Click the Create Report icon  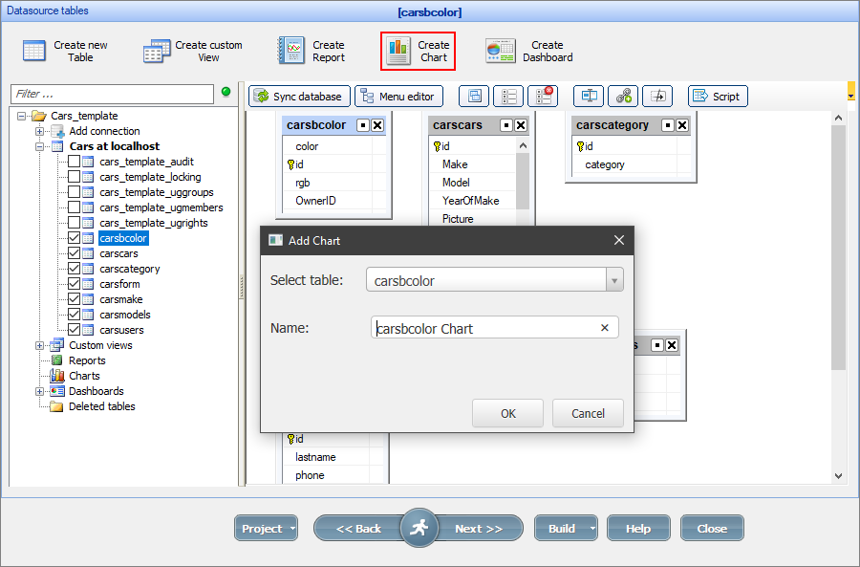tap(290, 52)
